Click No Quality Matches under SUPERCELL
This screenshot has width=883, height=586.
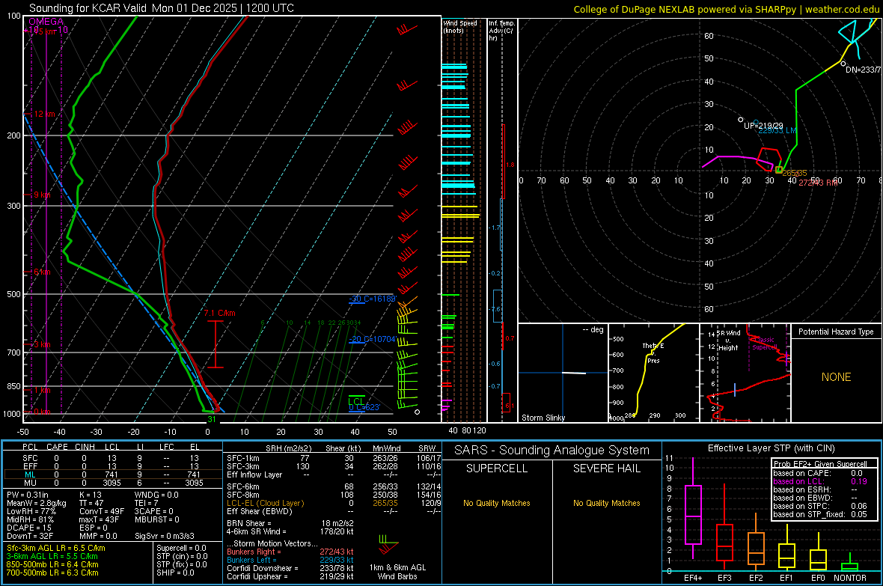tap(497, 503)
